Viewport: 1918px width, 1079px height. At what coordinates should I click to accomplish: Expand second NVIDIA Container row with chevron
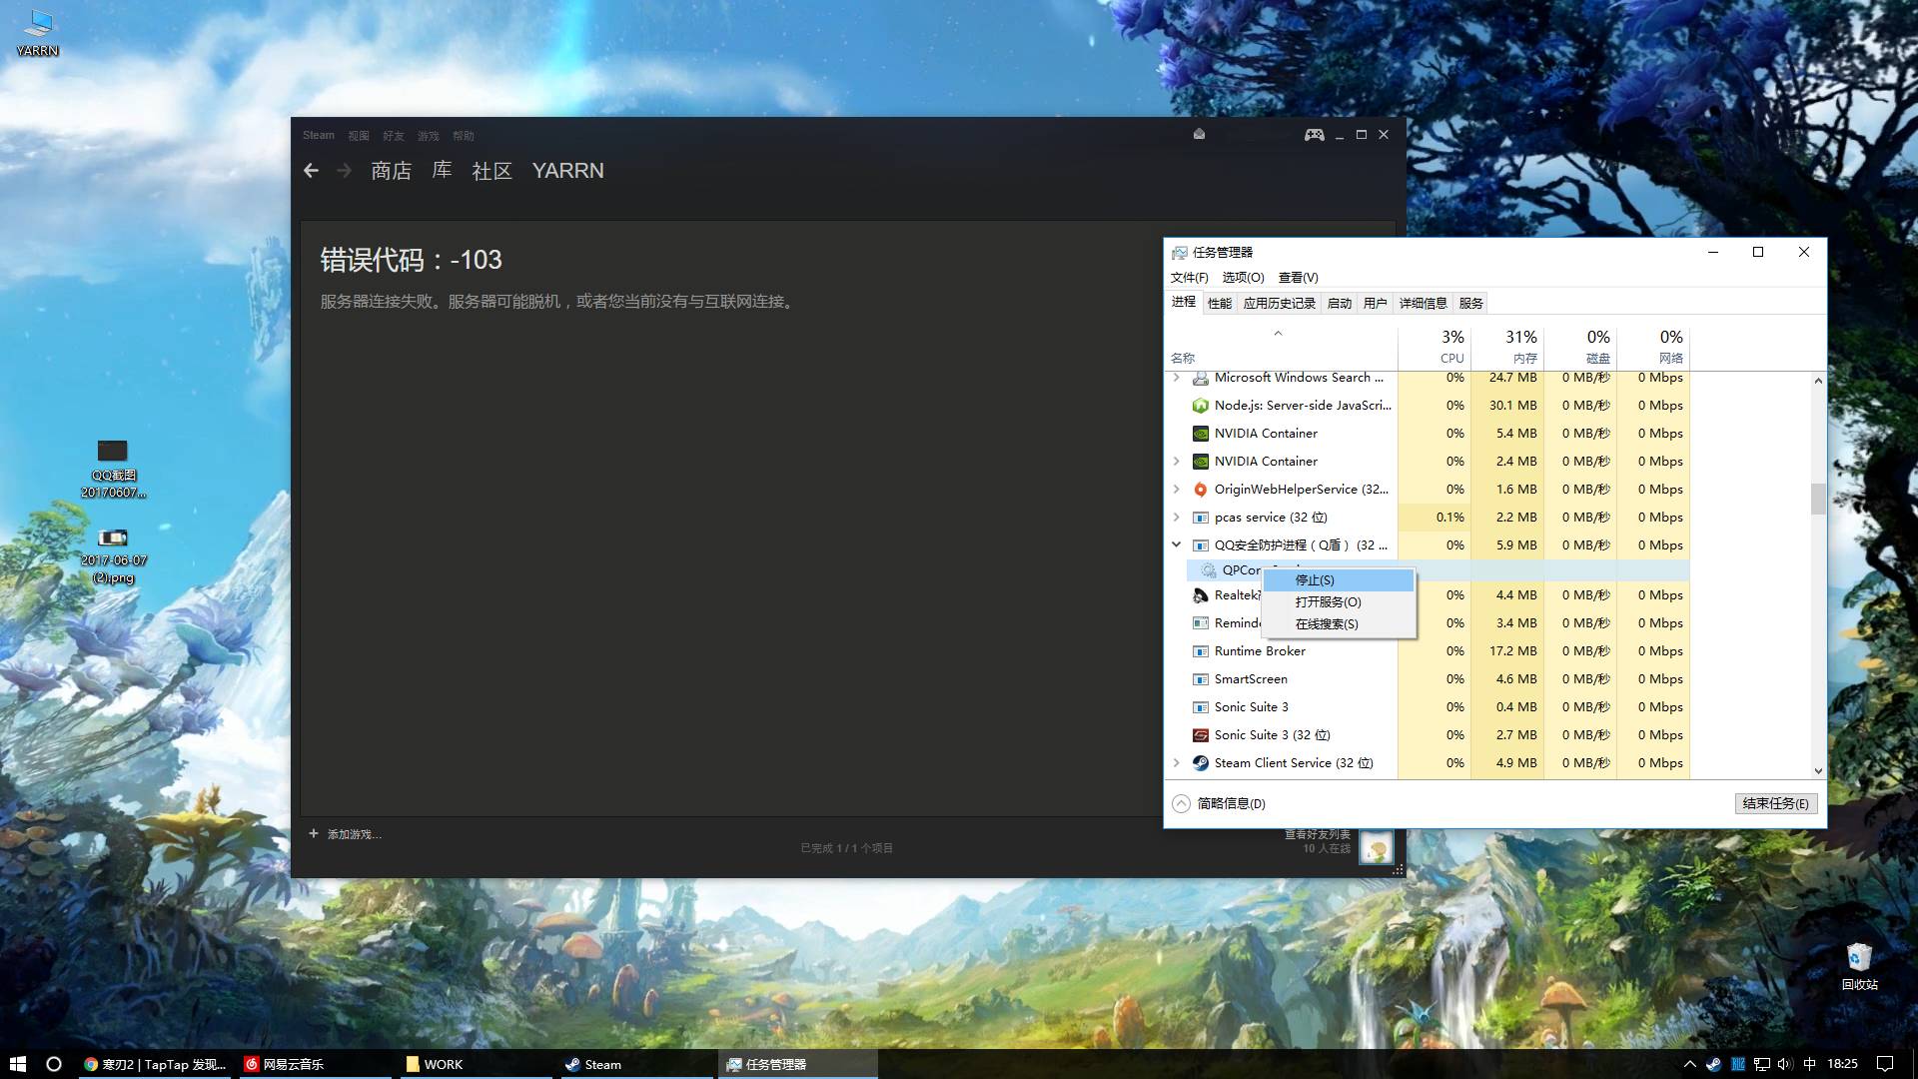[1176, 462]
